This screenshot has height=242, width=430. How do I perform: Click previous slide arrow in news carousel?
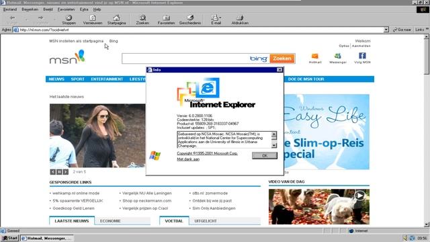52,172
